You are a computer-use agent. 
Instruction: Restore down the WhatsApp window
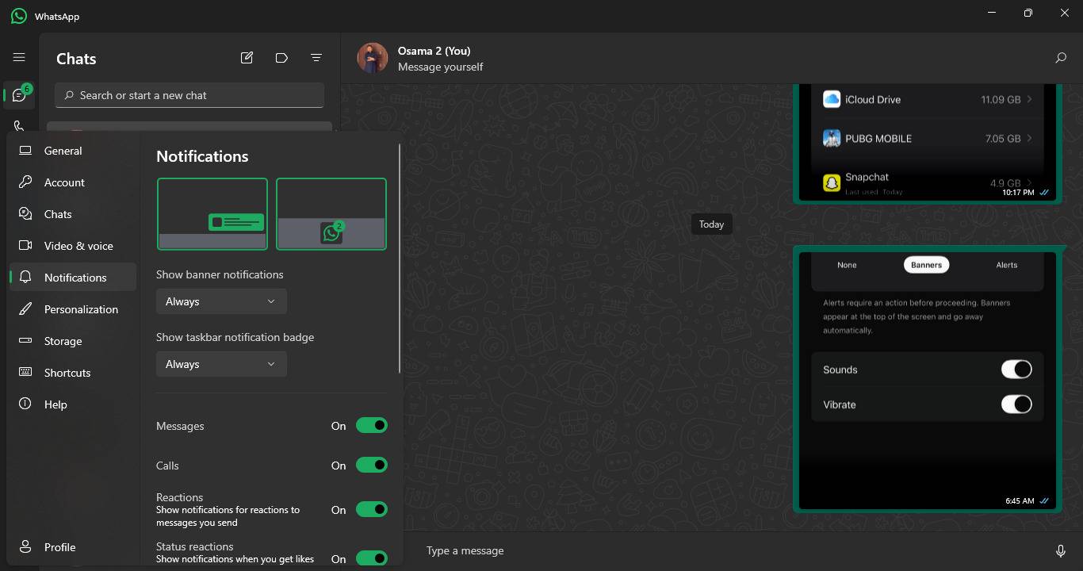1028,13
